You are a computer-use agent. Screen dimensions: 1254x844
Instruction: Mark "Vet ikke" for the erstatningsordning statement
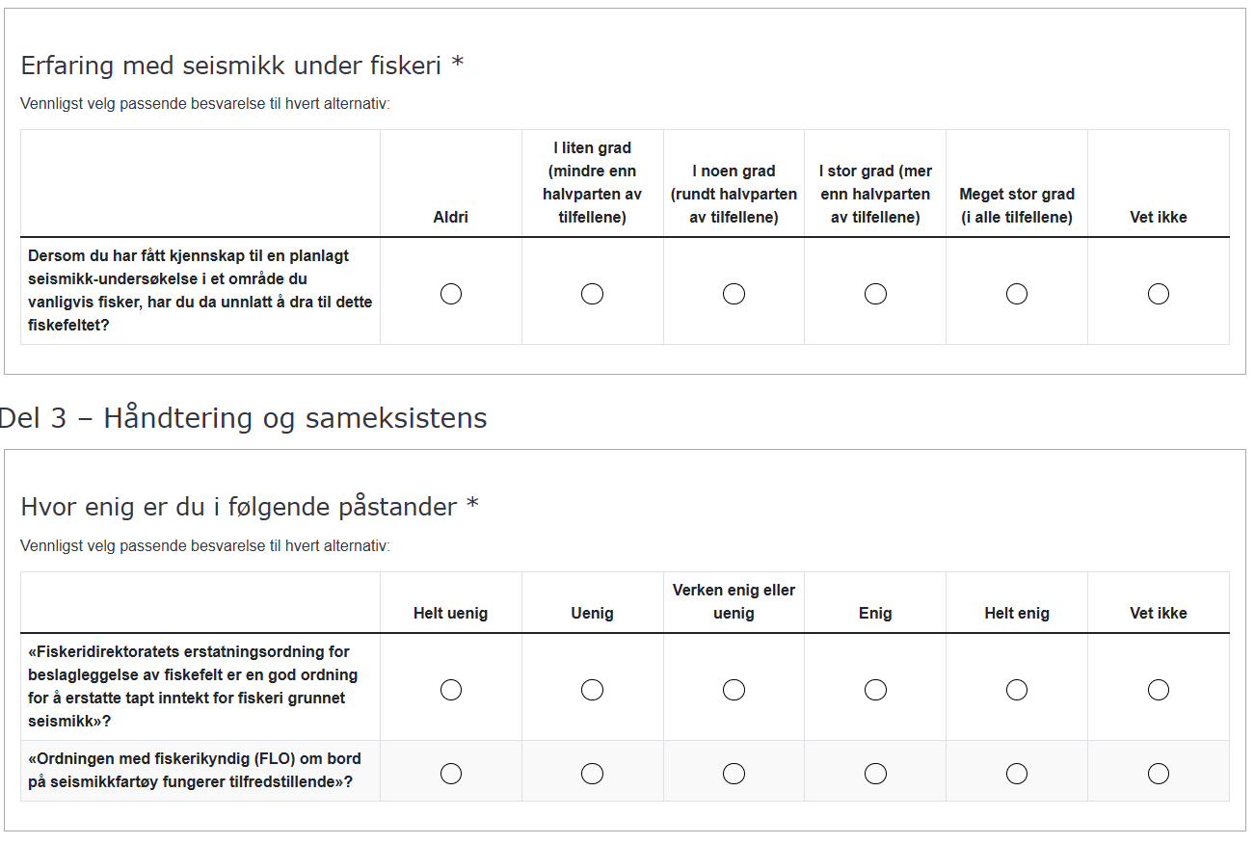pos(1158,689)
